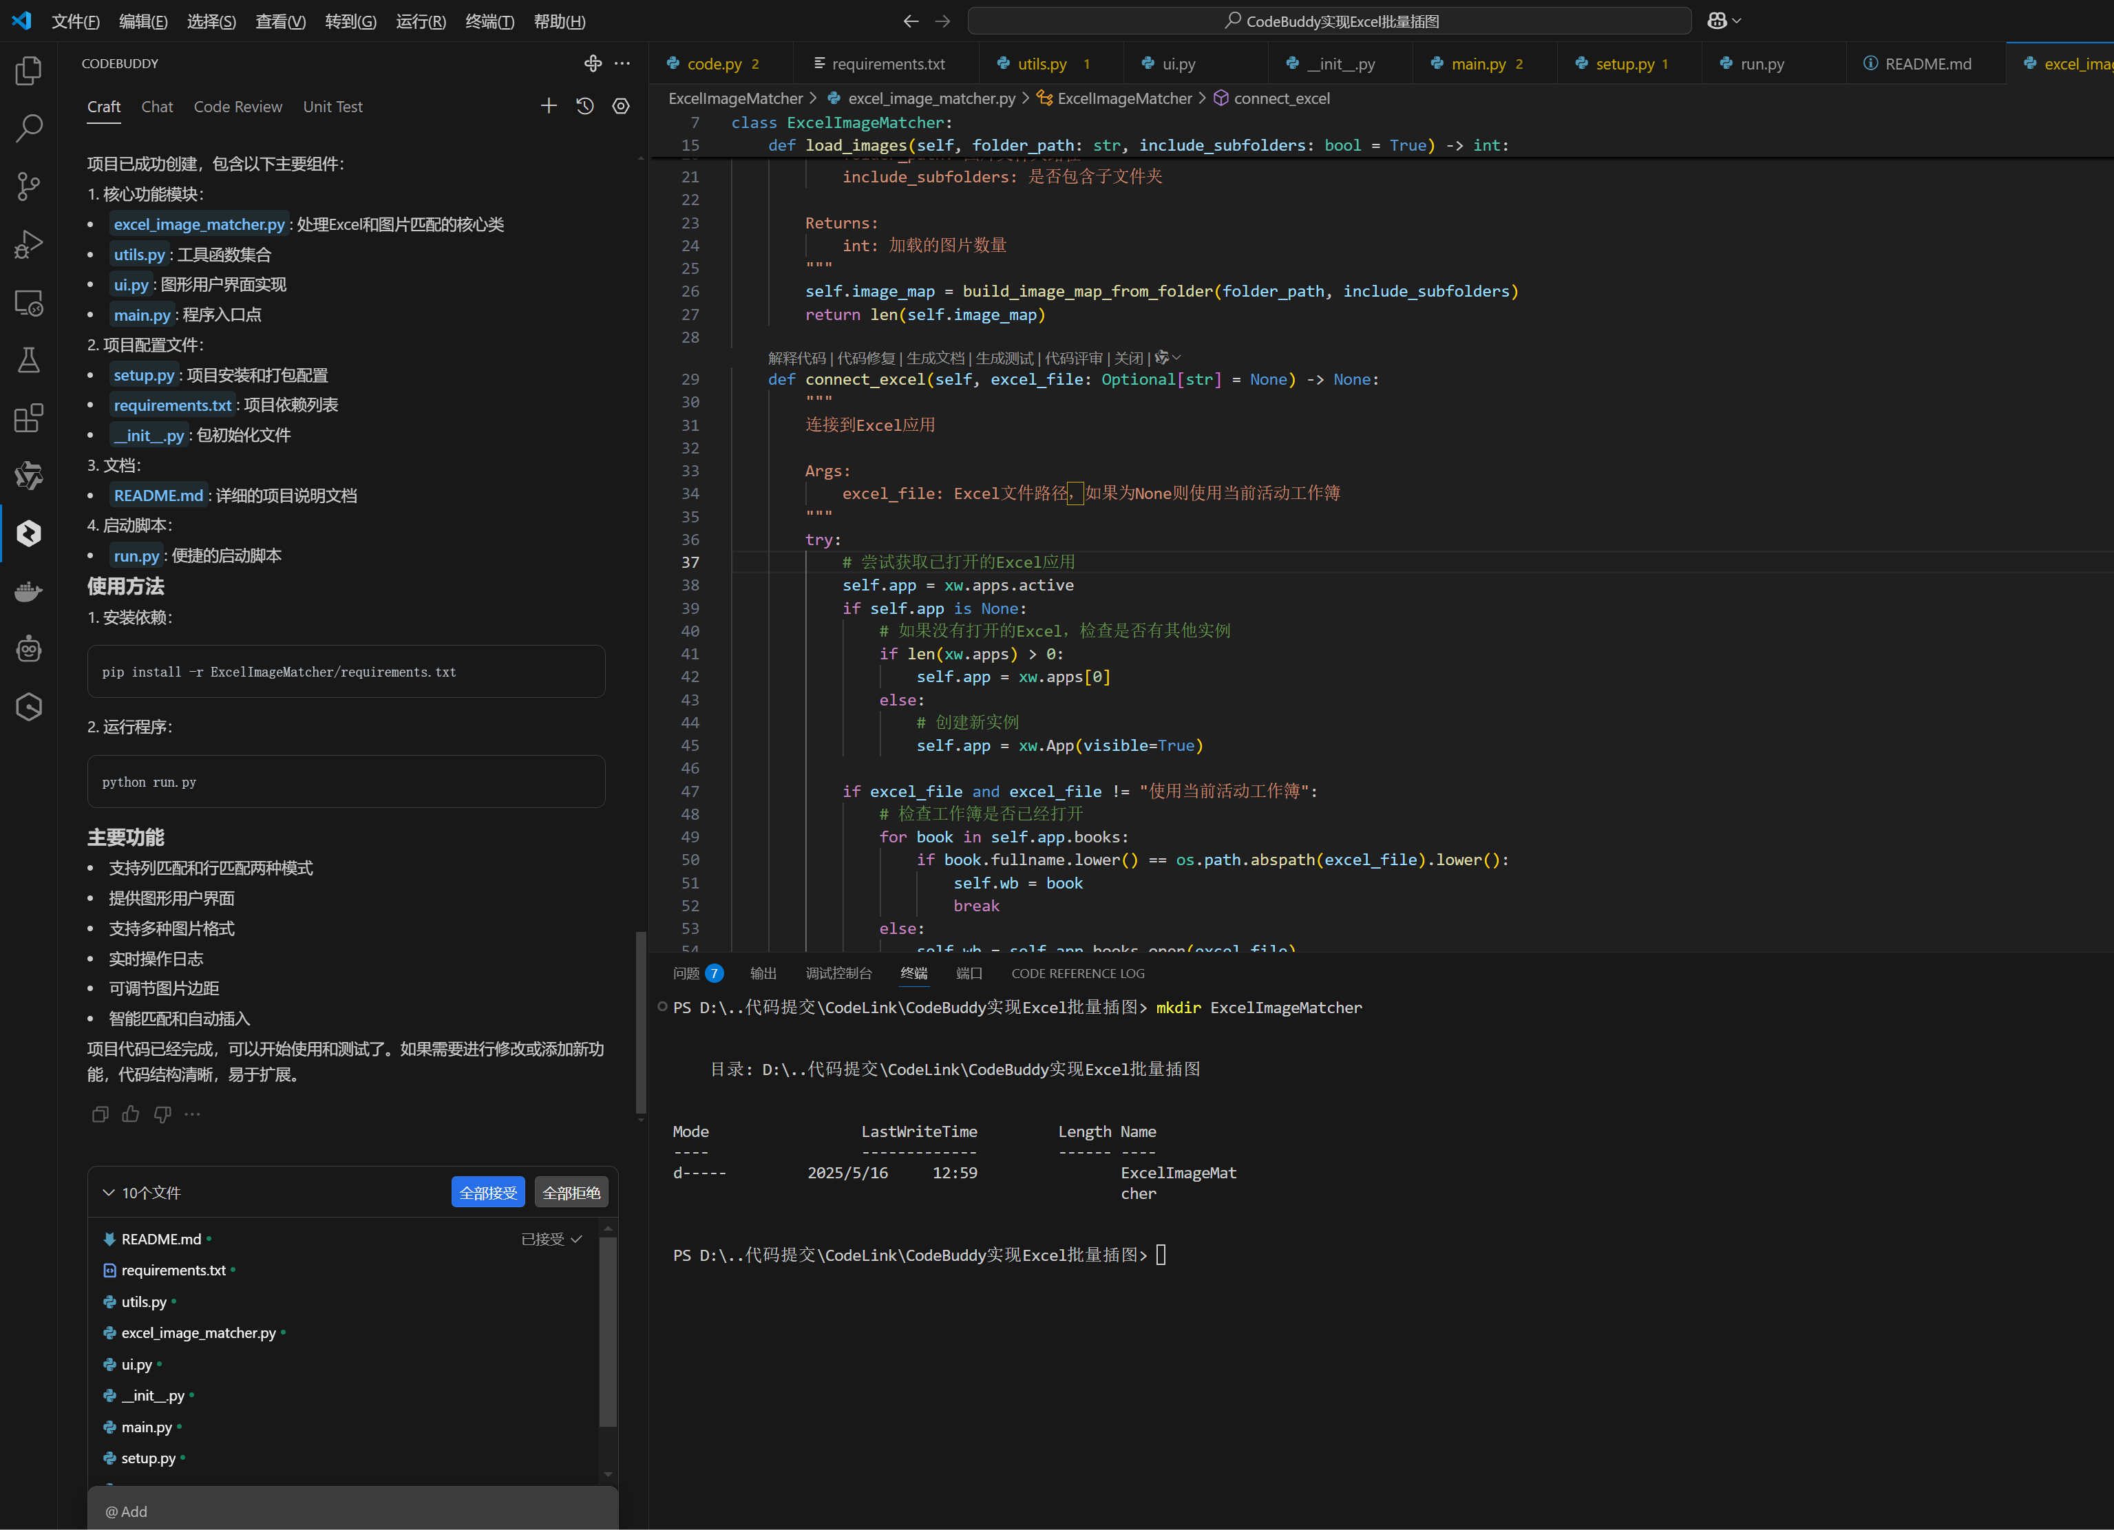
Task: Open Source Control view icon
Action: pyautogui.click(x=29, y=187)
